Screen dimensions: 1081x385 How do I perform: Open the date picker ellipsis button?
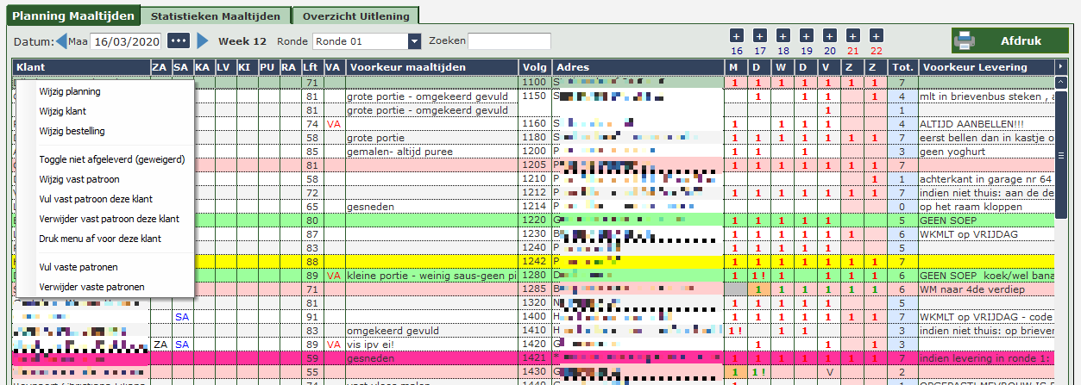[178, 40]
